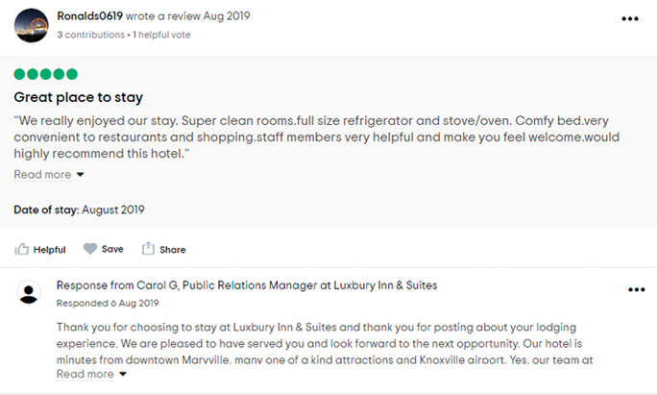Viewport: 657px width, 395px height.
Task: Click the heart Save icon
Action: click(x=90, y=249)
